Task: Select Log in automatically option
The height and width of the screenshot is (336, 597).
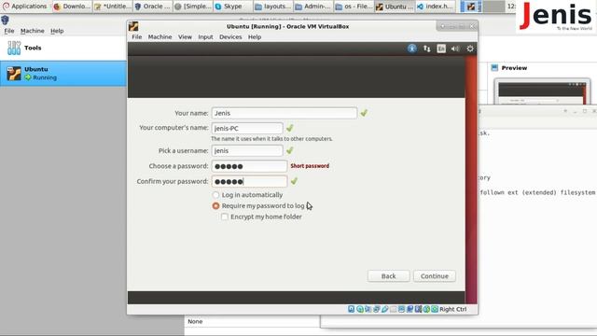Action: click(215, 195)
